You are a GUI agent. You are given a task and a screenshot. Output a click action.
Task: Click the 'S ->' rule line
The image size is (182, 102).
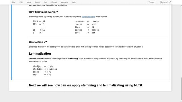(37, 33)
